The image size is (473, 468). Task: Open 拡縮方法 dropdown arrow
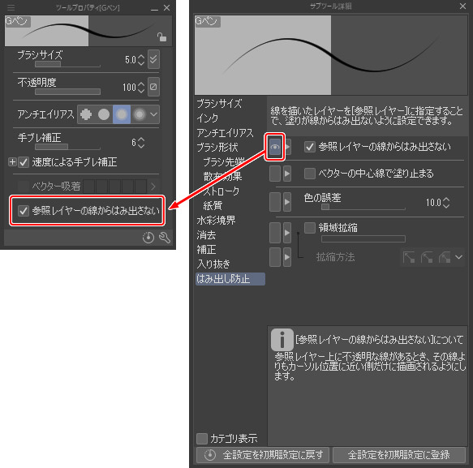pos(459,257)
